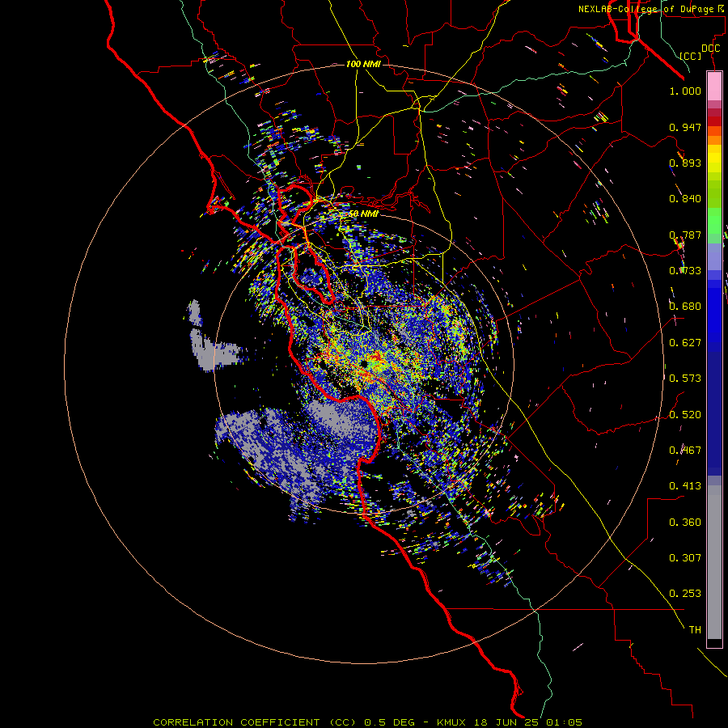Viewport: 728px width, 728px height.
Task: Click the '50 NMI' range ring label
Action: pyautogui.click(x=363, y=214)
